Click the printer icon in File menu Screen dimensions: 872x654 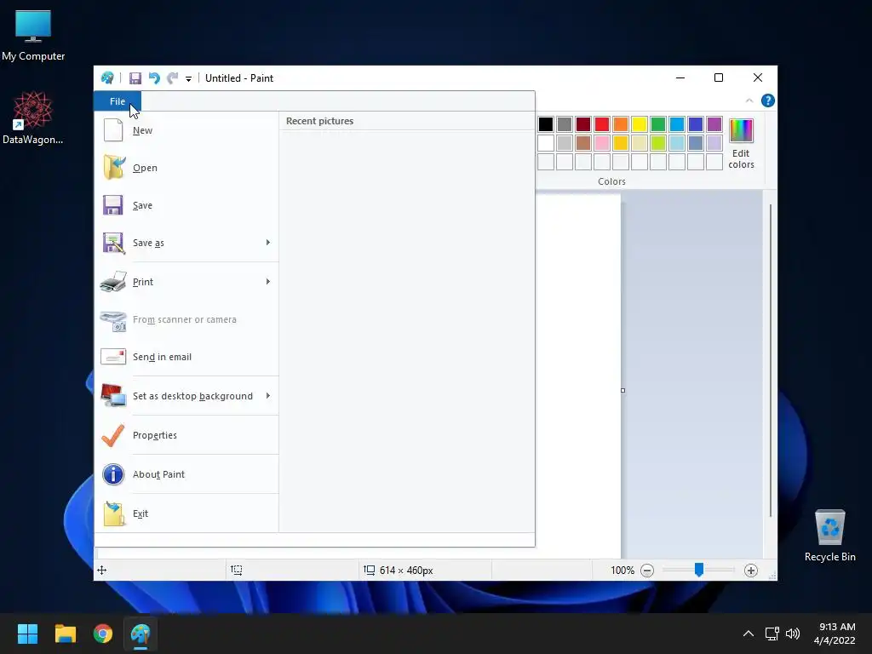coord(113,282)
